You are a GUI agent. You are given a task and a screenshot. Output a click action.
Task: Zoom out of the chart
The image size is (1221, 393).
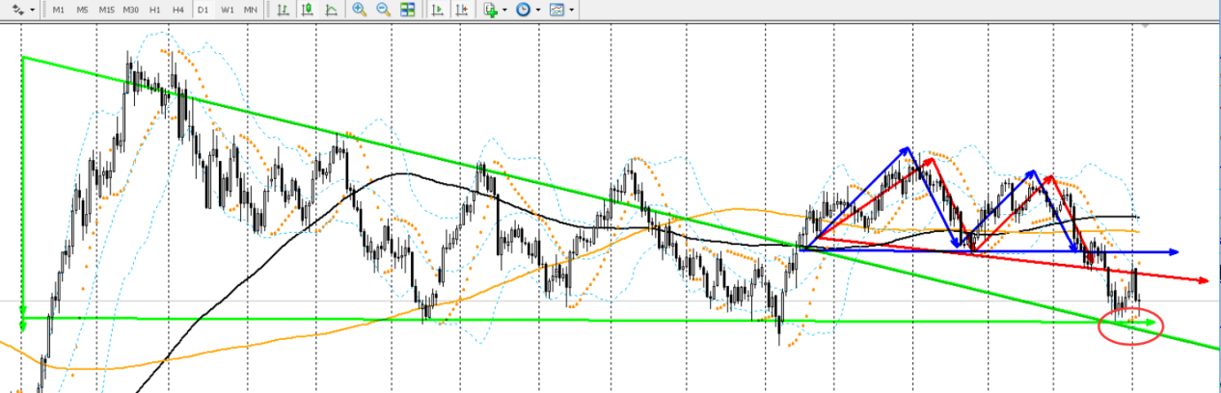click(x=383, y=10)
